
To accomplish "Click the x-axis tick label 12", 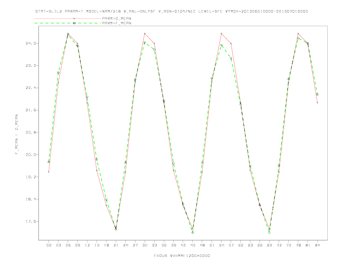I will pyautogui.click(x=87, y=245).
